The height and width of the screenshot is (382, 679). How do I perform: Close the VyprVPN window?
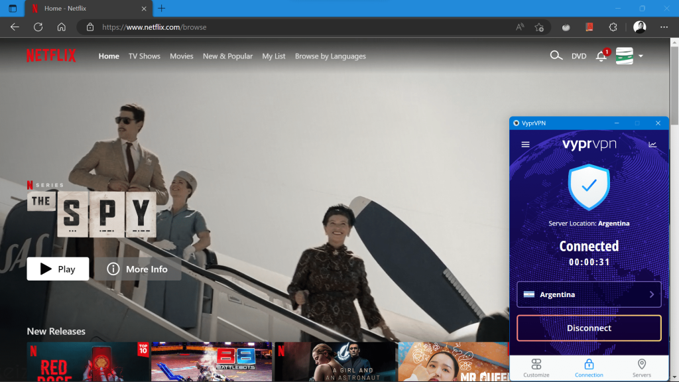658,123
